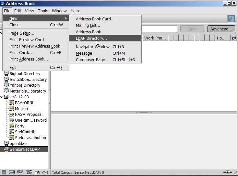Image resolution: width=238 pixels, height=176 pixels.
Task: Click the search text input field
Action: (159, 29)
